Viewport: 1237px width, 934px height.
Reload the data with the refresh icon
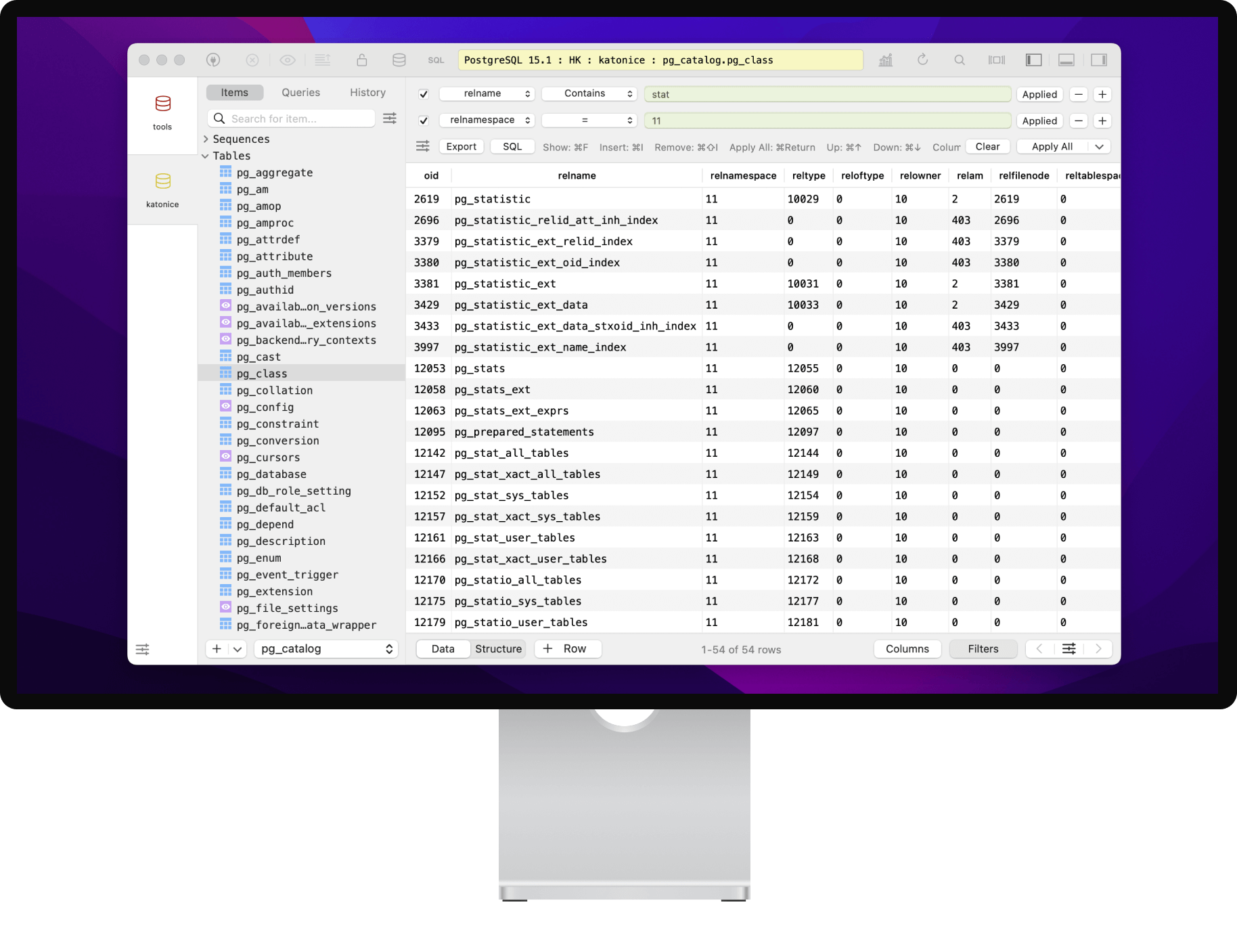click(923, 60)
